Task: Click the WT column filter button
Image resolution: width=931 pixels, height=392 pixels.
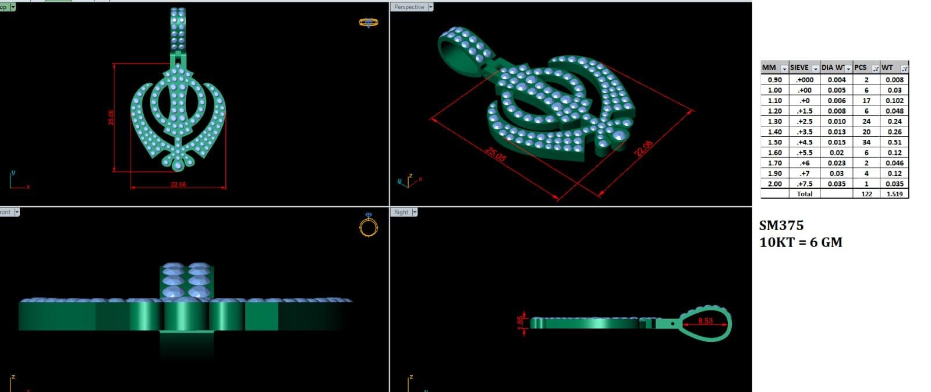Action: [x=904, y=68]
